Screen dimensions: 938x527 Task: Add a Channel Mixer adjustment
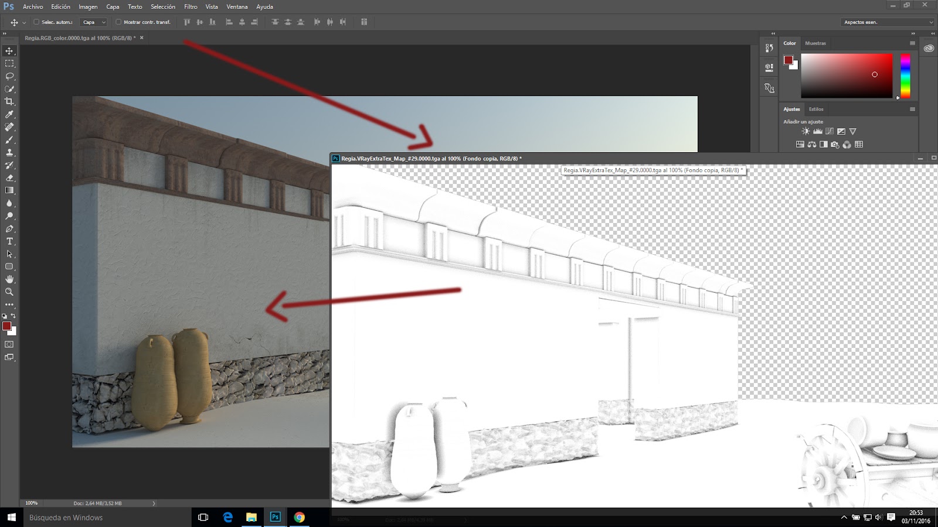tap(847, 145)
